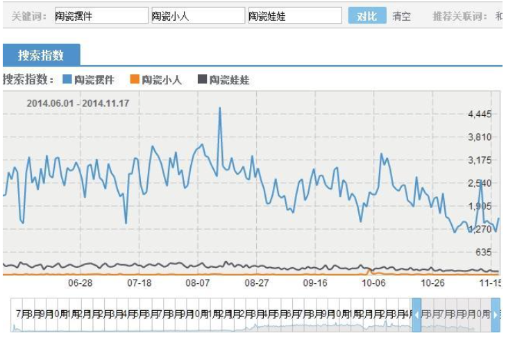Select the 陶瓷娃娃 keyword input field

(x=294, y=16)
